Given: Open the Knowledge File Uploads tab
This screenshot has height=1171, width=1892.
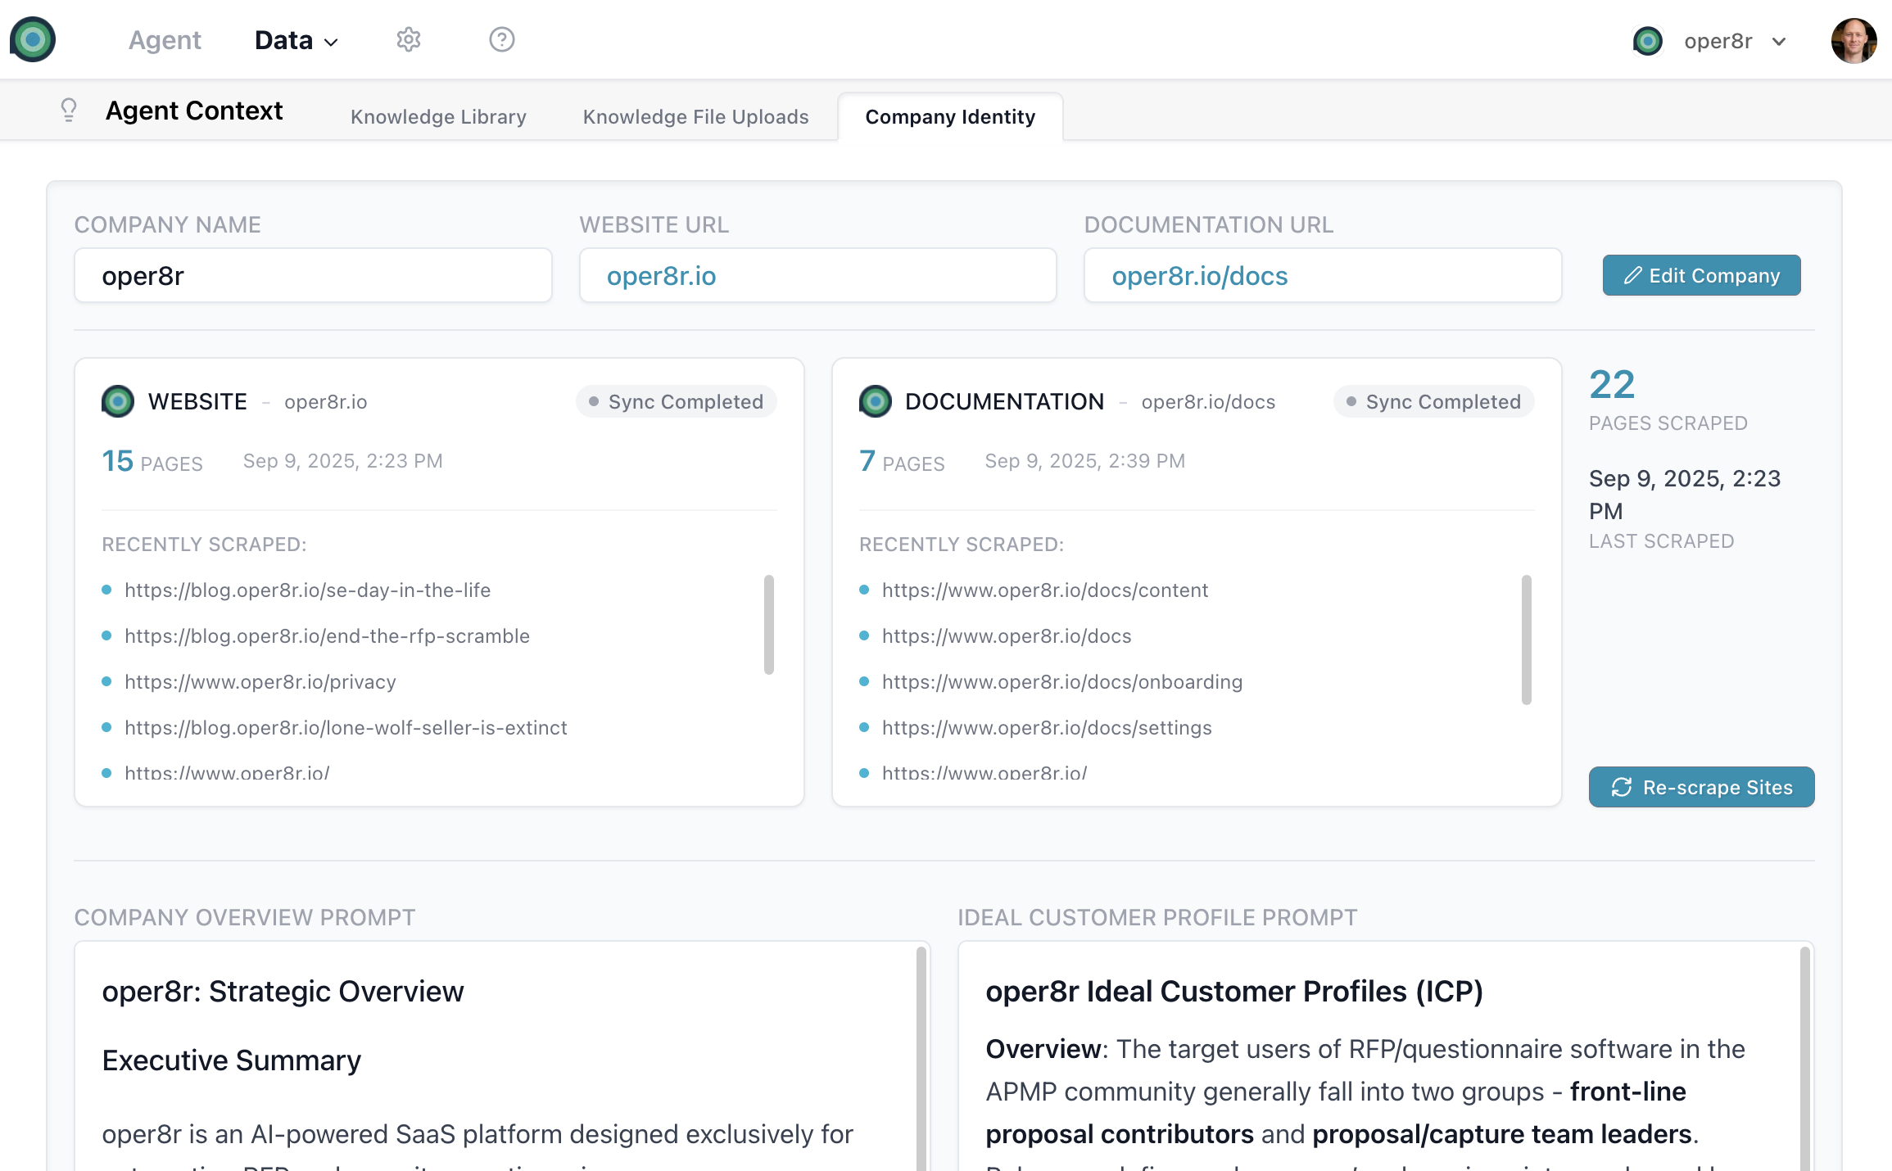Looking at the screenshot, I should (695, 116).
